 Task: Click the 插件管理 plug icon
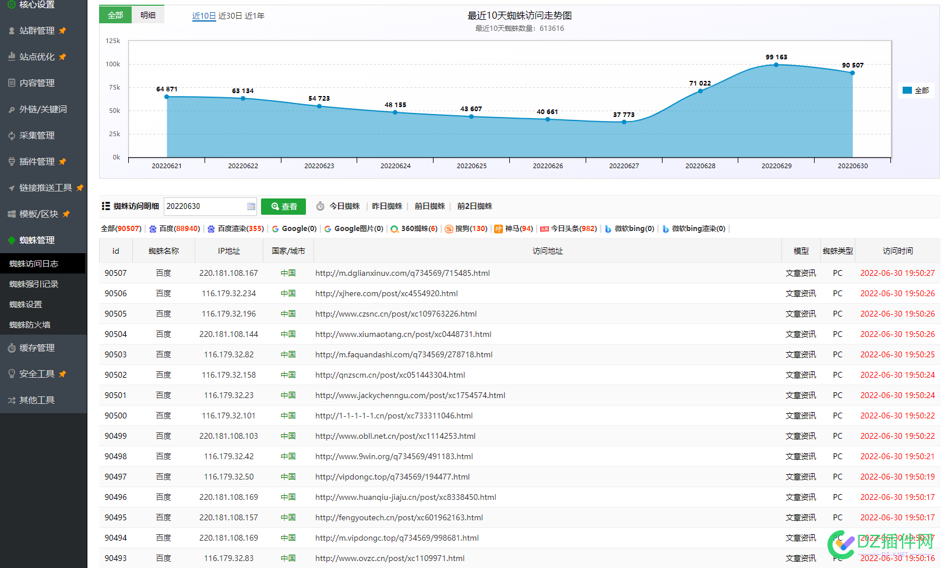point(12,161)
